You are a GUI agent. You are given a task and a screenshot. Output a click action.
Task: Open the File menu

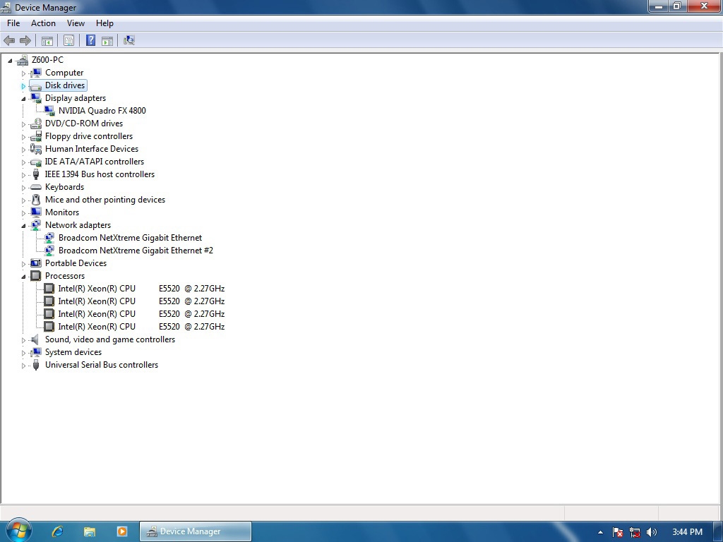(x=13, y=23)
